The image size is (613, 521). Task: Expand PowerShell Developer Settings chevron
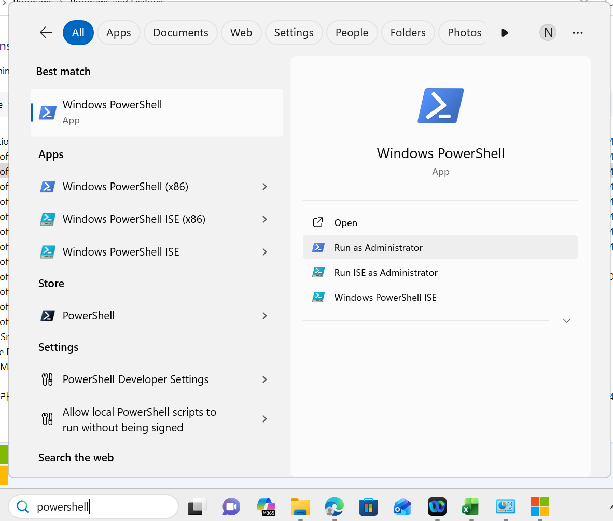click(x=264, y=379)
